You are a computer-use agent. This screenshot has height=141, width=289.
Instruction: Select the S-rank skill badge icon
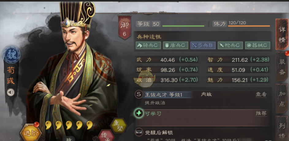click(x=139, y=95)
